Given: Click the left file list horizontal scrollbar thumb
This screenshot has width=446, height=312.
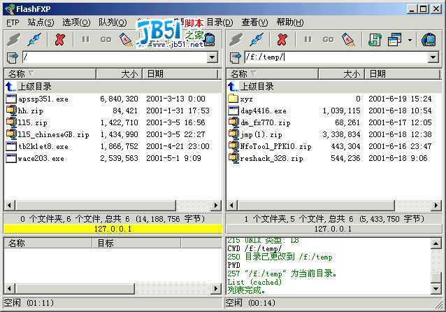Looking at the screenshot, I should (x=96, y=205).
